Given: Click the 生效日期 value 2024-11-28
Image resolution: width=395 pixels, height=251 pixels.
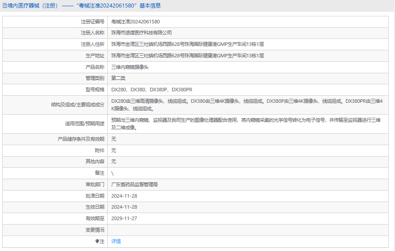Looking at the screenshot, I should 124,207.
